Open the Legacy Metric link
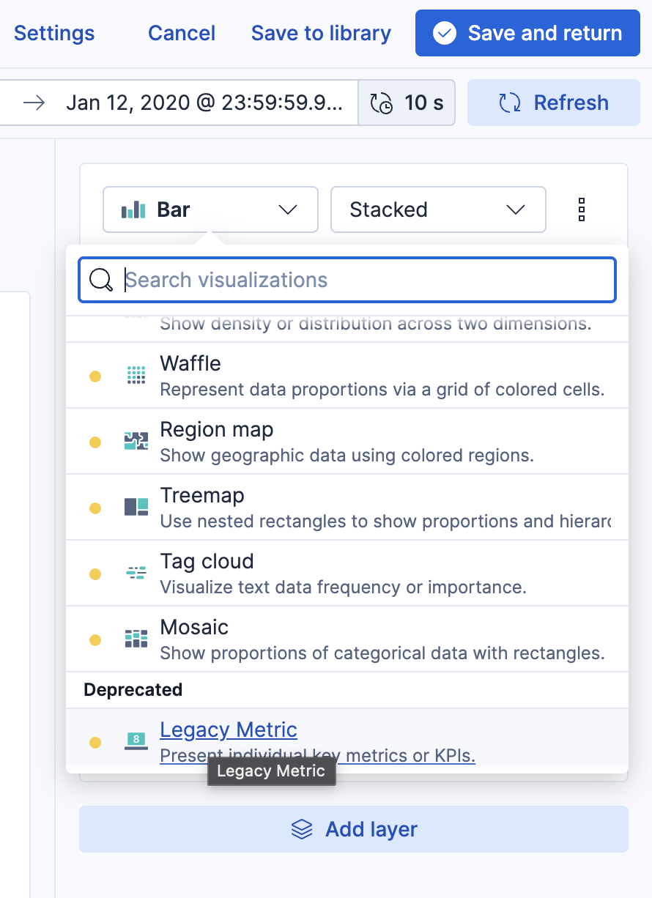This screenshot has width=652, height=898. point(228,730)
